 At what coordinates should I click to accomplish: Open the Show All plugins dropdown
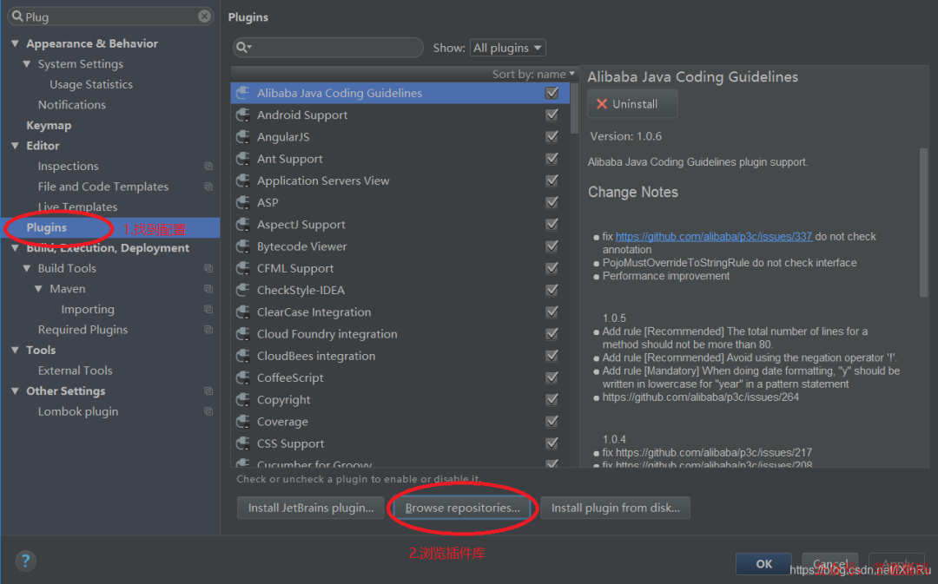[x=507, y=48]
